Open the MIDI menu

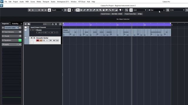pyautogui.click(x=27, y=2)
